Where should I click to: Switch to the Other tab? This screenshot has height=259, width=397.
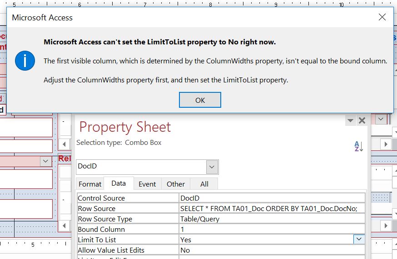176,184
